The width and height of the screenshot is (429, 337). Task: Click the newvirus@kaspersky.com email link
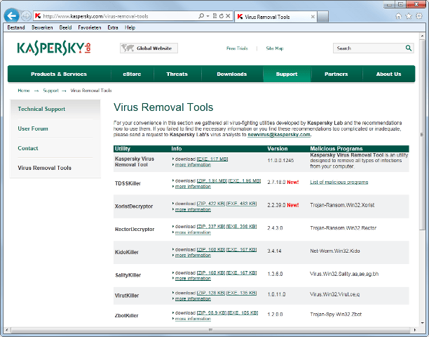click(279, 135)
